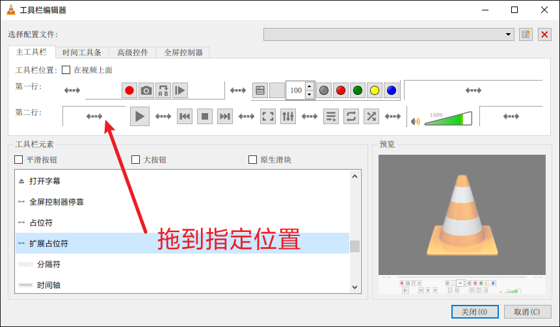Screen dimensions: 560x327
Task: Click the Fullscreen toggle icon
Action: 268,116
